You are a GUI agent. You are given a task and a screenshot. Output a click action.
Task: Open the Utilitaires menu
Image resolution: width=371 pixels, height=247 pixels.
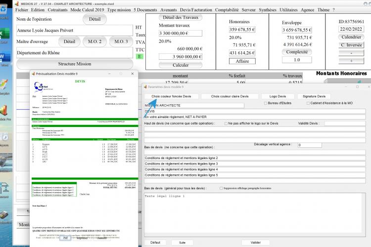pos(288,10)
